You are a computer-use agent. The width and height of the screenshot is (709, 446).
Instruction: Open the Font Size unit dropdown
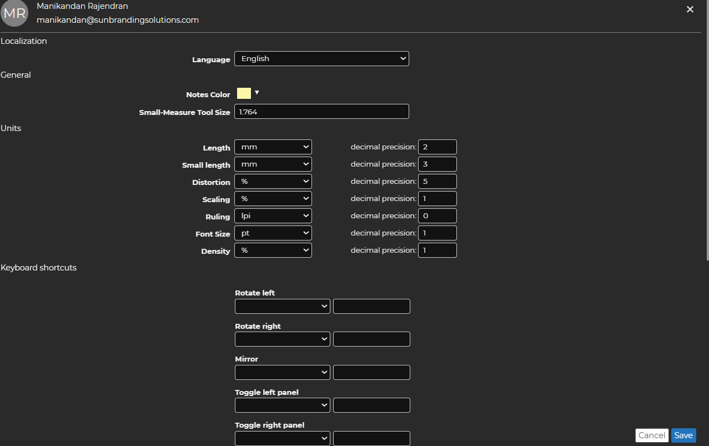[x=273, y=233]
